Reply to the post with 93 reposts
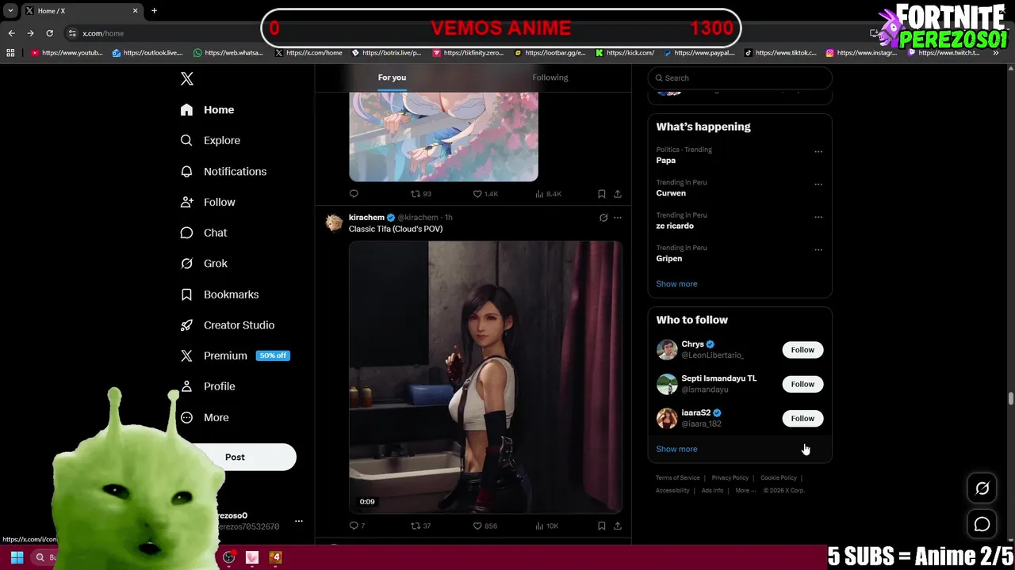 point(354,193)
